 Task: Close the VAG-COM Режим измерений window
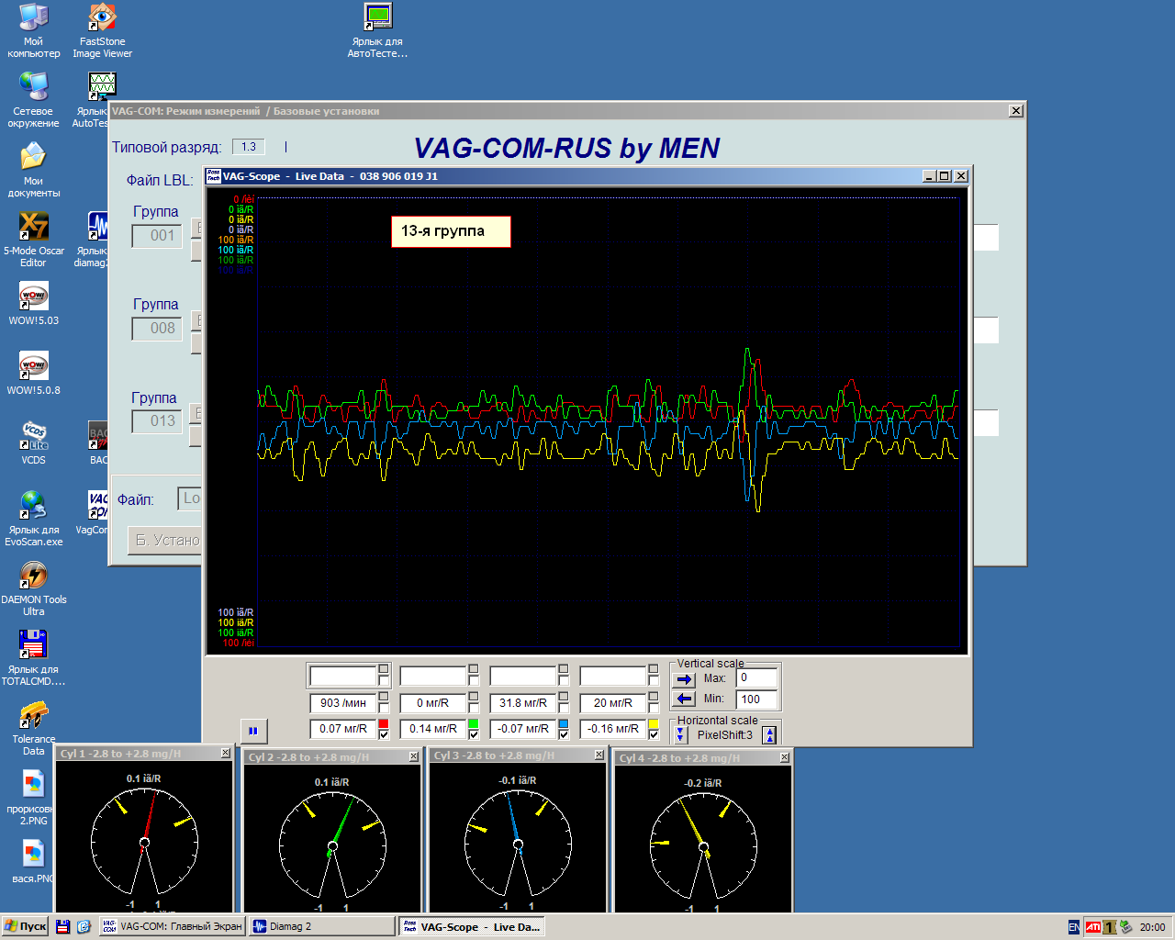1015,111
